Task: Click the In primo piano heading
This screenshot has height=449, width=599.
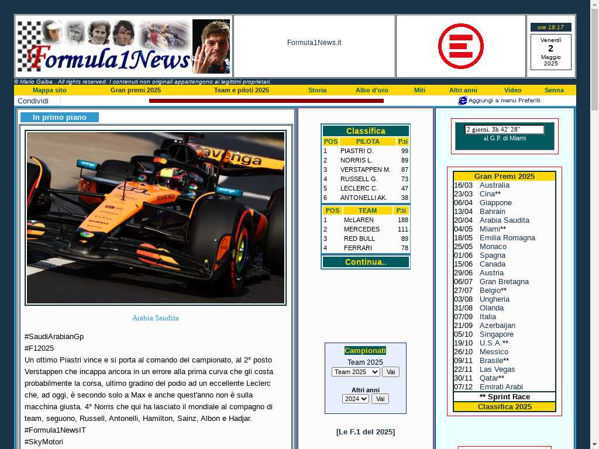Action: pyautogui.click(x=60, y=117)
